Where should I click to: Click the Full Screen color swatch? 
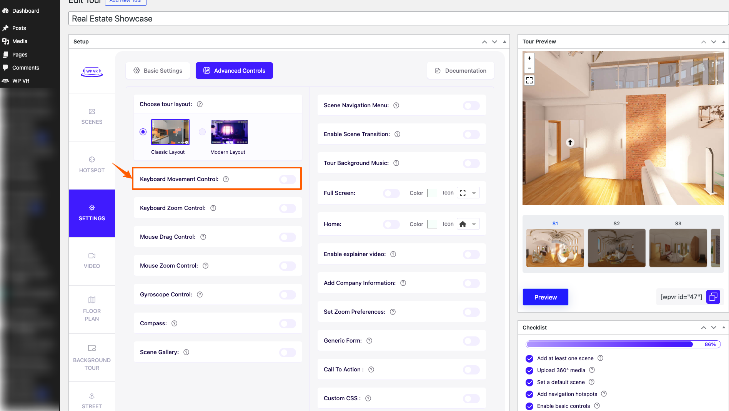pos(432,193)
